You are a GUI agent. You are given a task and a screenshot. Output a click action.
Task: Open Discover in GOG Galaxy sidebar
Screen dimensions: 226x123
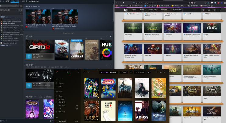[x=60, y=83]
